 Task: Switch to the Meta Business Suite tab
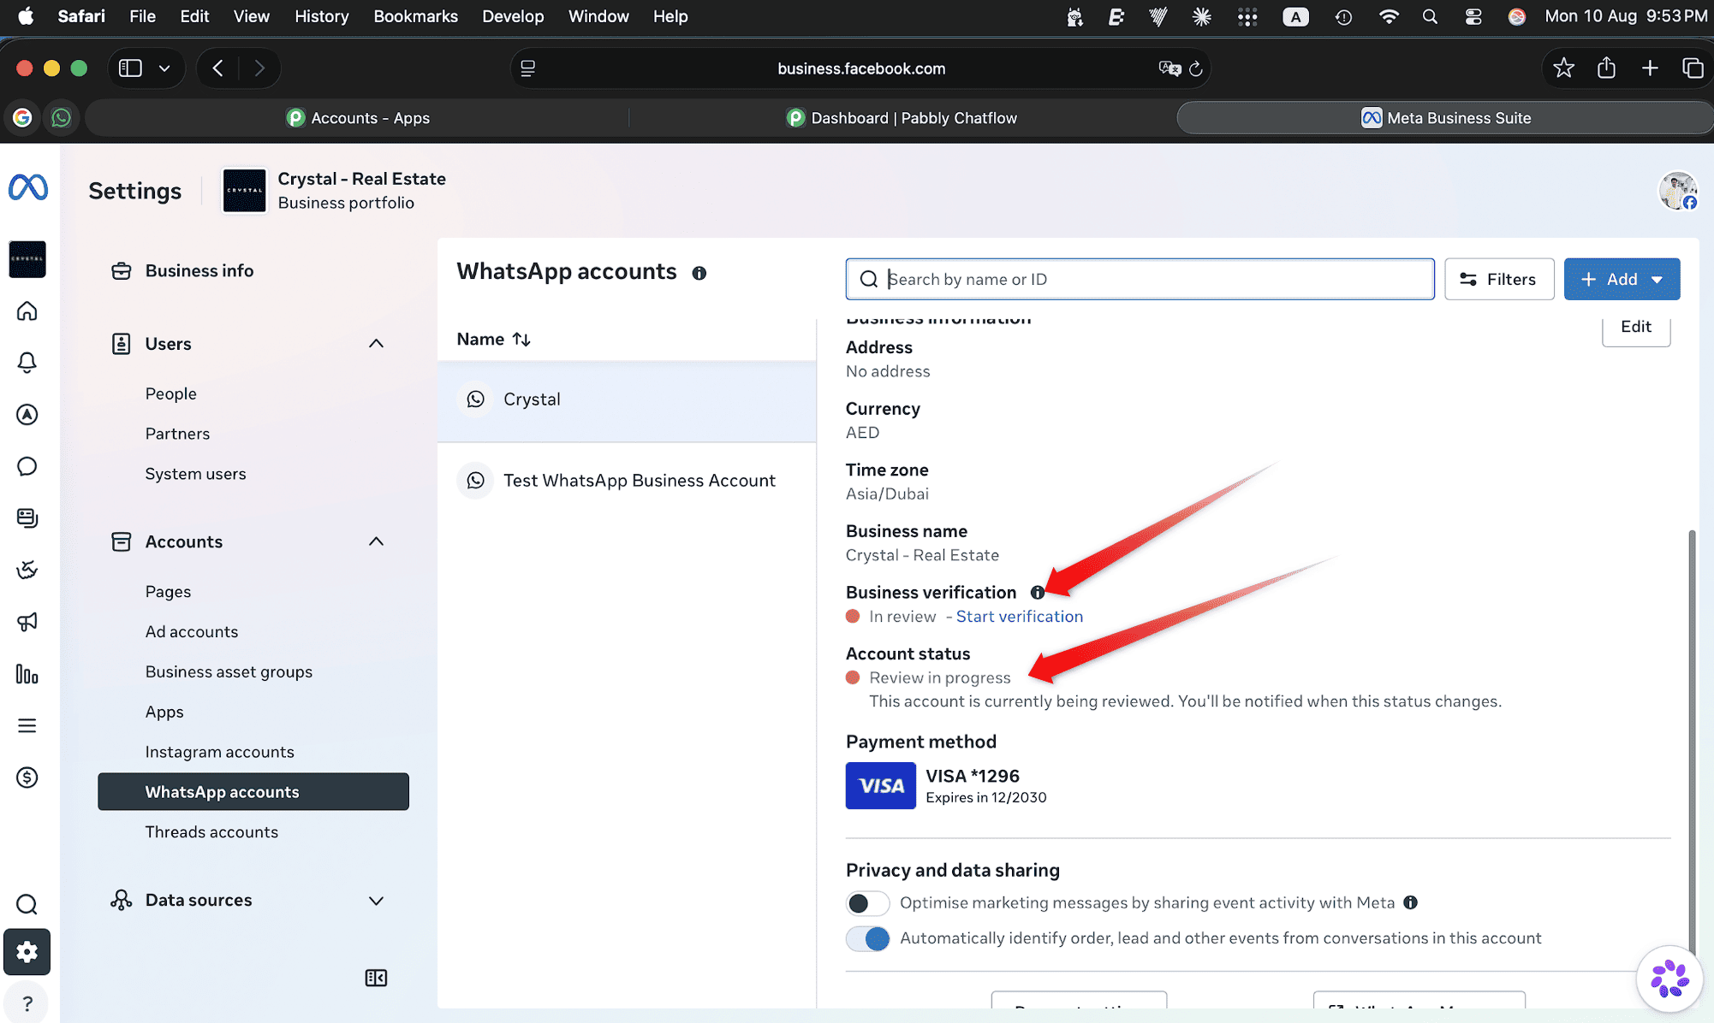pyautogui.click(x=1446, y=118)
